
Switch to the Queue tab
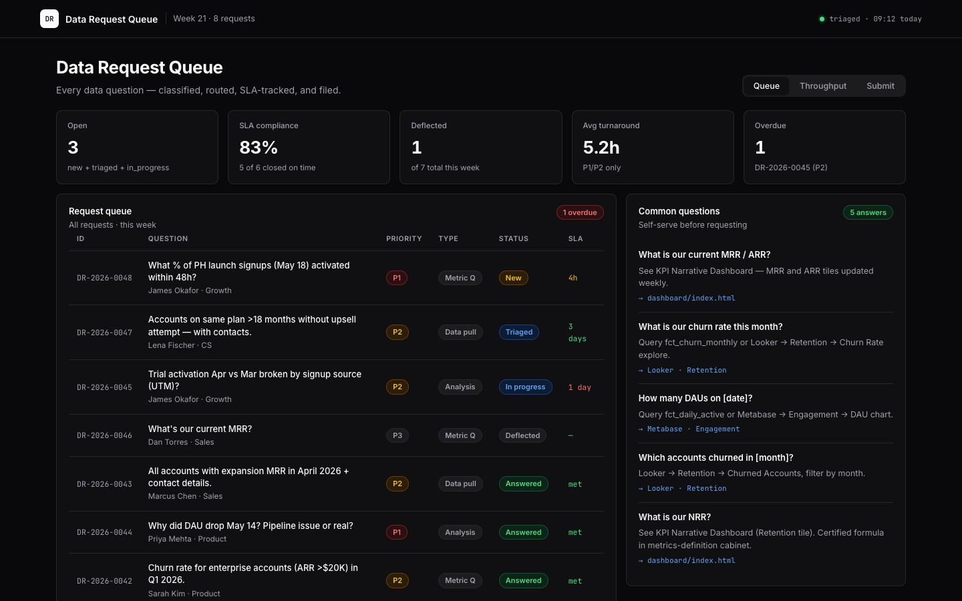(x=766, y=86)
